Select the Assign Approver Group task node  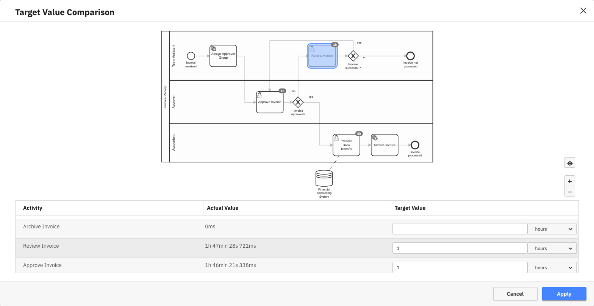point(223,56)
